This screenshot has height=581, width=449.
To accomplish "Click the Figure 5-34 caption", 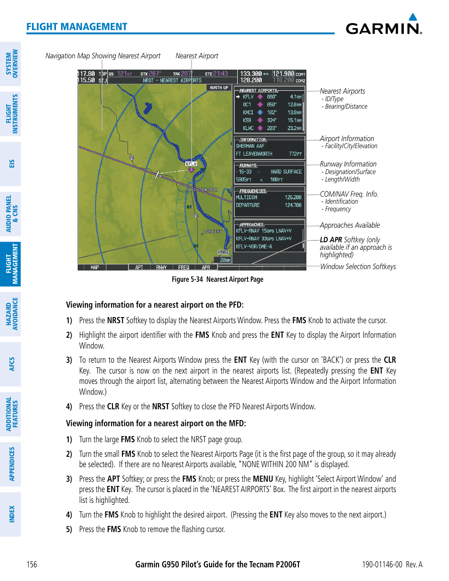I will click(x=217, y=279).
